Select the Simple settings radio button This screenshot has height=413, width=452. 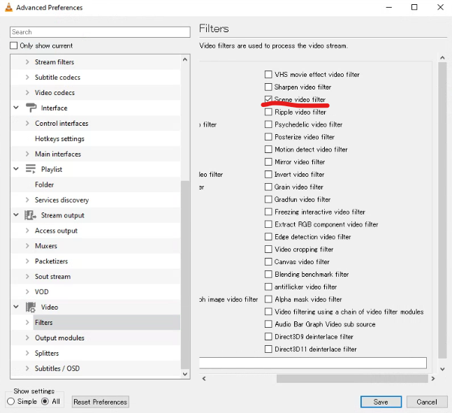coord(11,401)
